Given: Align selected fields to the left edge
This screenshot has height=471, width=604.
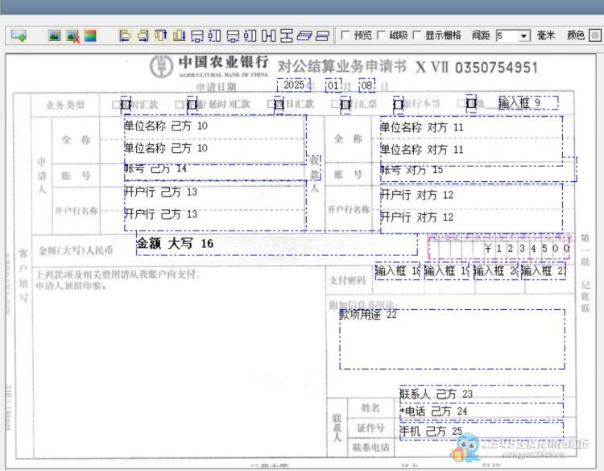Looking at the screenshot, I should [x=124, y=35].
